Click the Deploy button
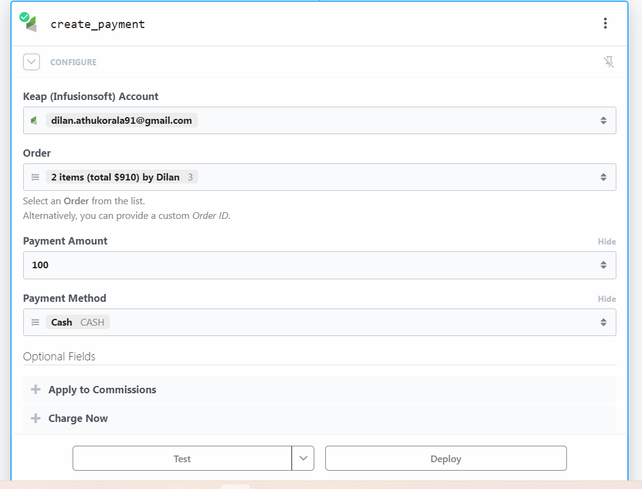The image size is (642, 489). (446, 459)
